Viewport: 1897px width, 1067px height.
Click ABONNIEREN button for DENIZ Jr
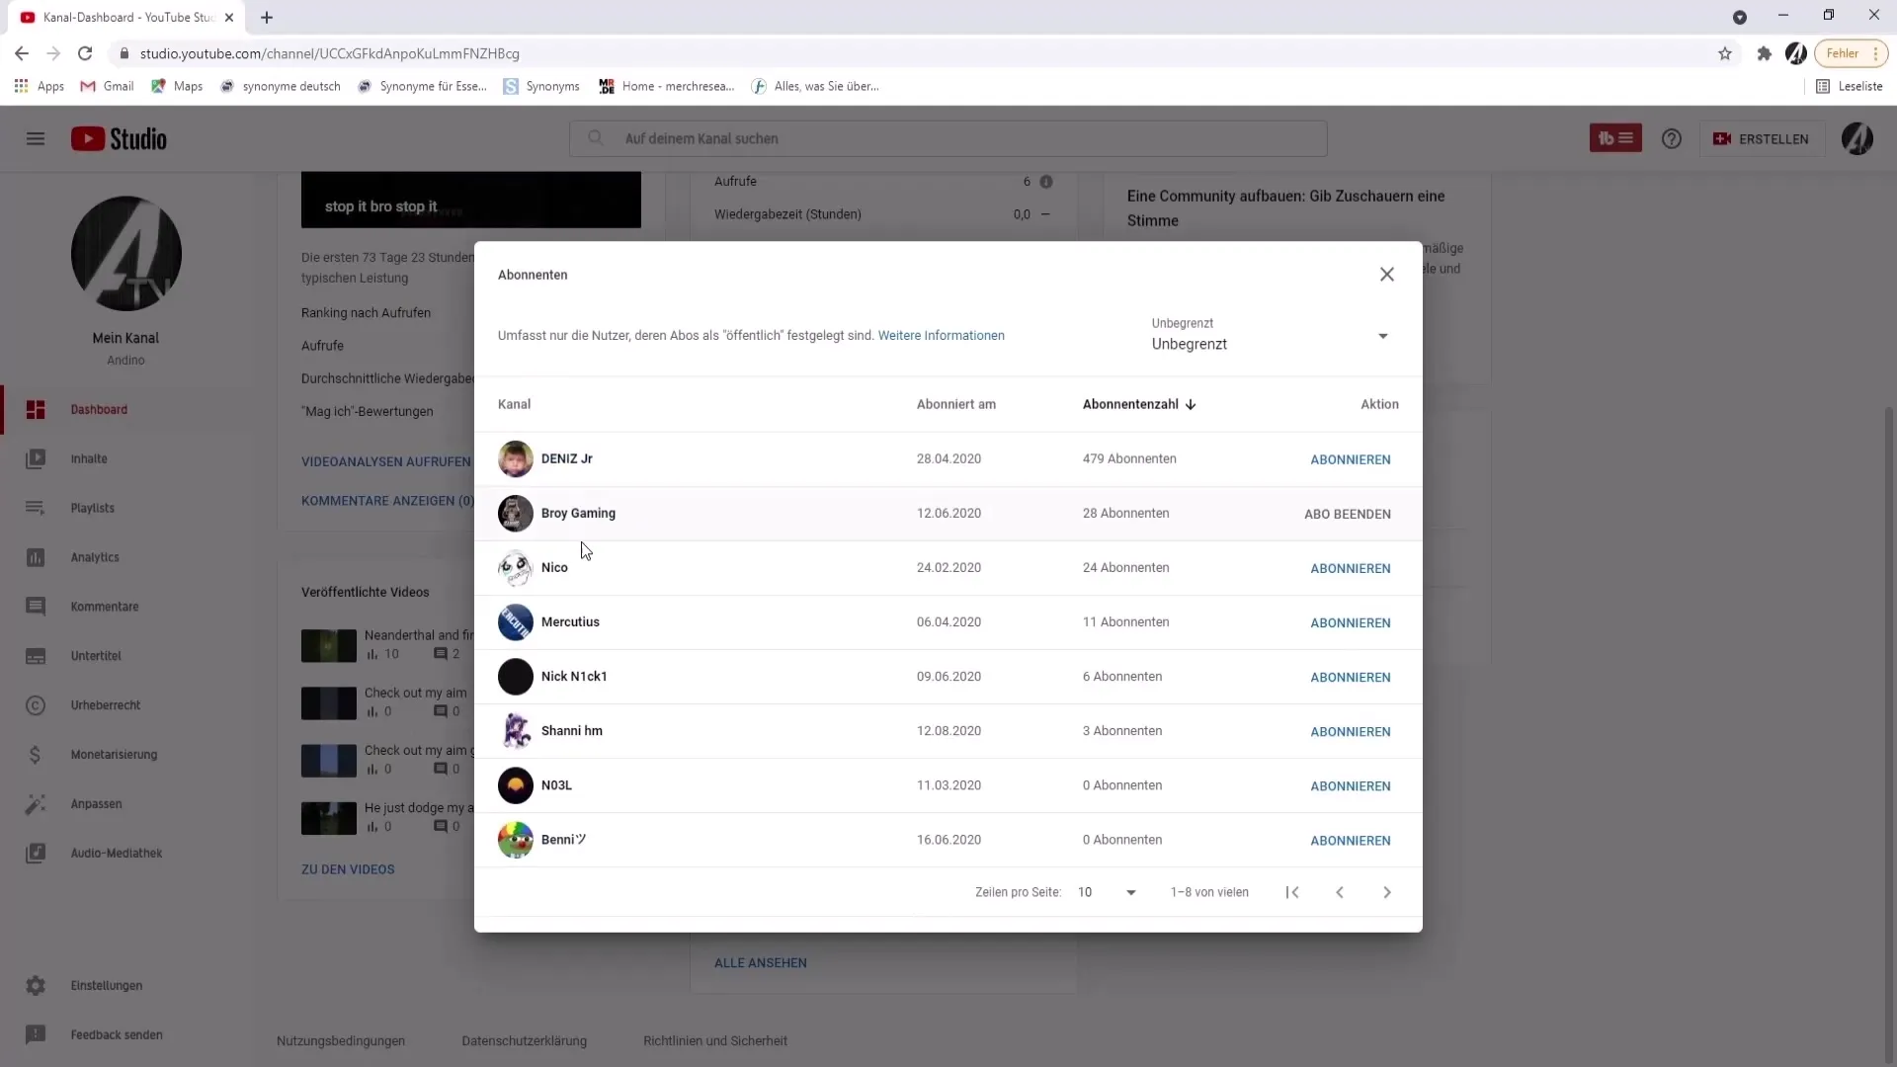pos(1350,458)
